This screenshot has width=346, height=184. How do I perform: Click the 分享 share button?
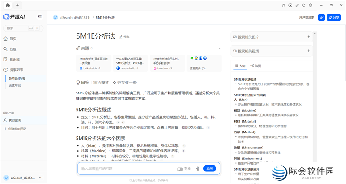334,17
